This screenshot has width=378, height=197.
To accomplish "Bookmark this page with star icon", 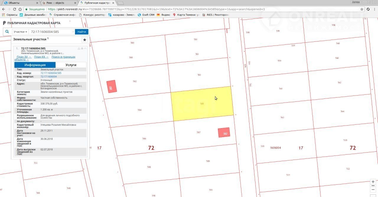I will click(x=362, y=9).
